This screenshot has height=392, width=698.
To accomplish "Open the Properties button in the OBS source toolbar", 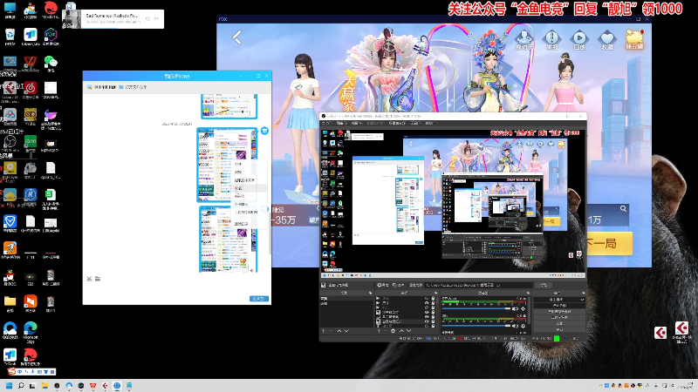I will pyautogui.click(x=383, y=285).
